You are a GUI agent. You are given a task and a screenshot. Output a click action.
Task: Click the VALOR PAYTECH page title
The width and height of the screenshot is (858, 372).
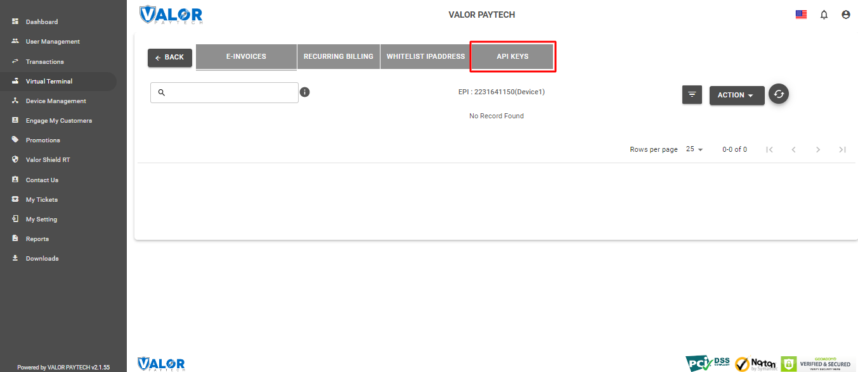point(482,15)
